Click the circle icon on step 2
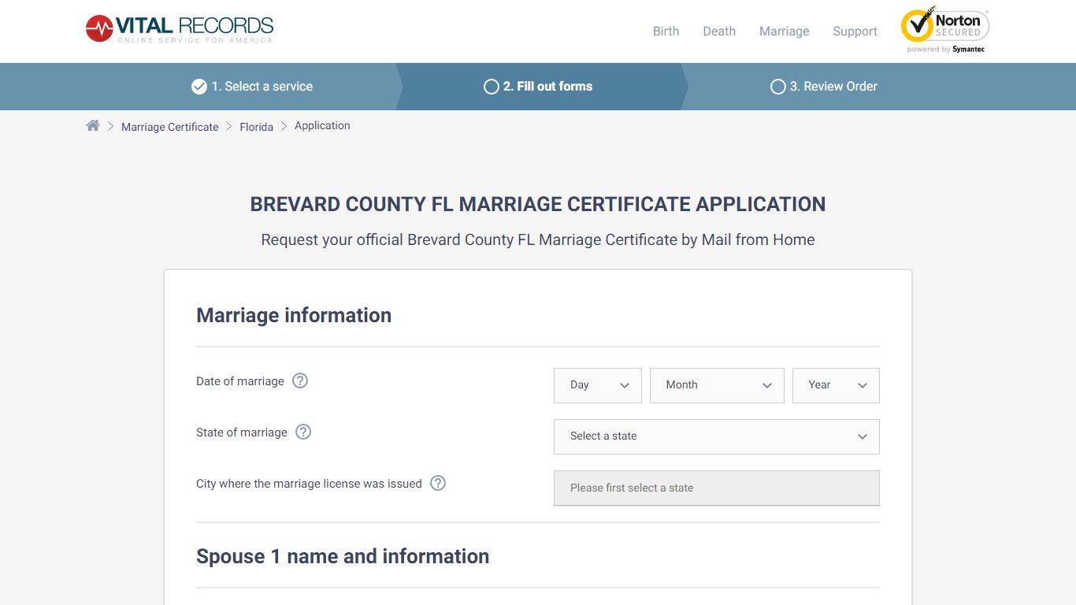Image resolution: width=1076 pixels, height=605 pixels. (x=492, y=87)
